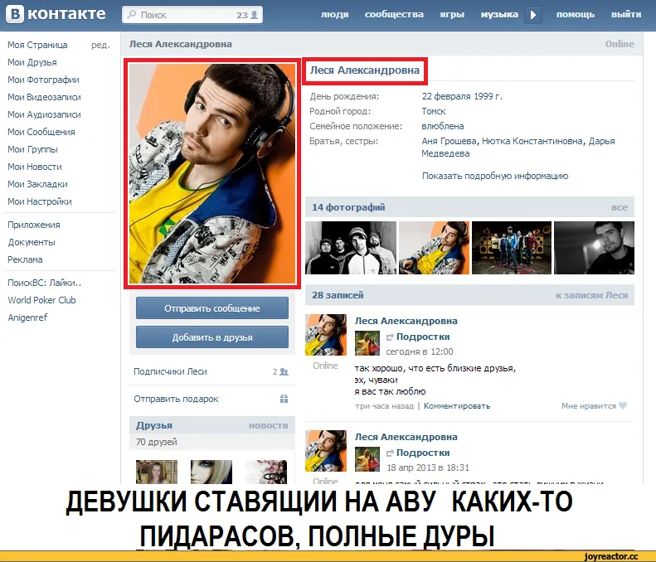This screenshot has width=656, height=562.
Task: Open ПоискВС: Лайки app link
Action: click(x=44, y=283)
